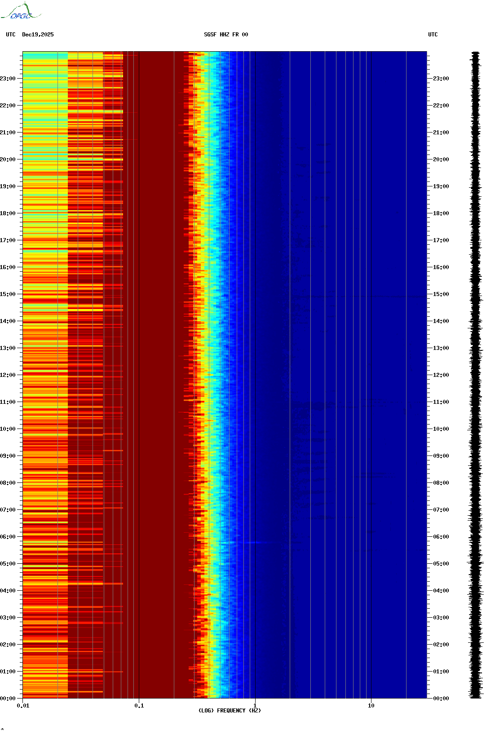Click the right-axis 03:00 label
The height and width of the screenshot is (734, 495).
pos(441,618)
